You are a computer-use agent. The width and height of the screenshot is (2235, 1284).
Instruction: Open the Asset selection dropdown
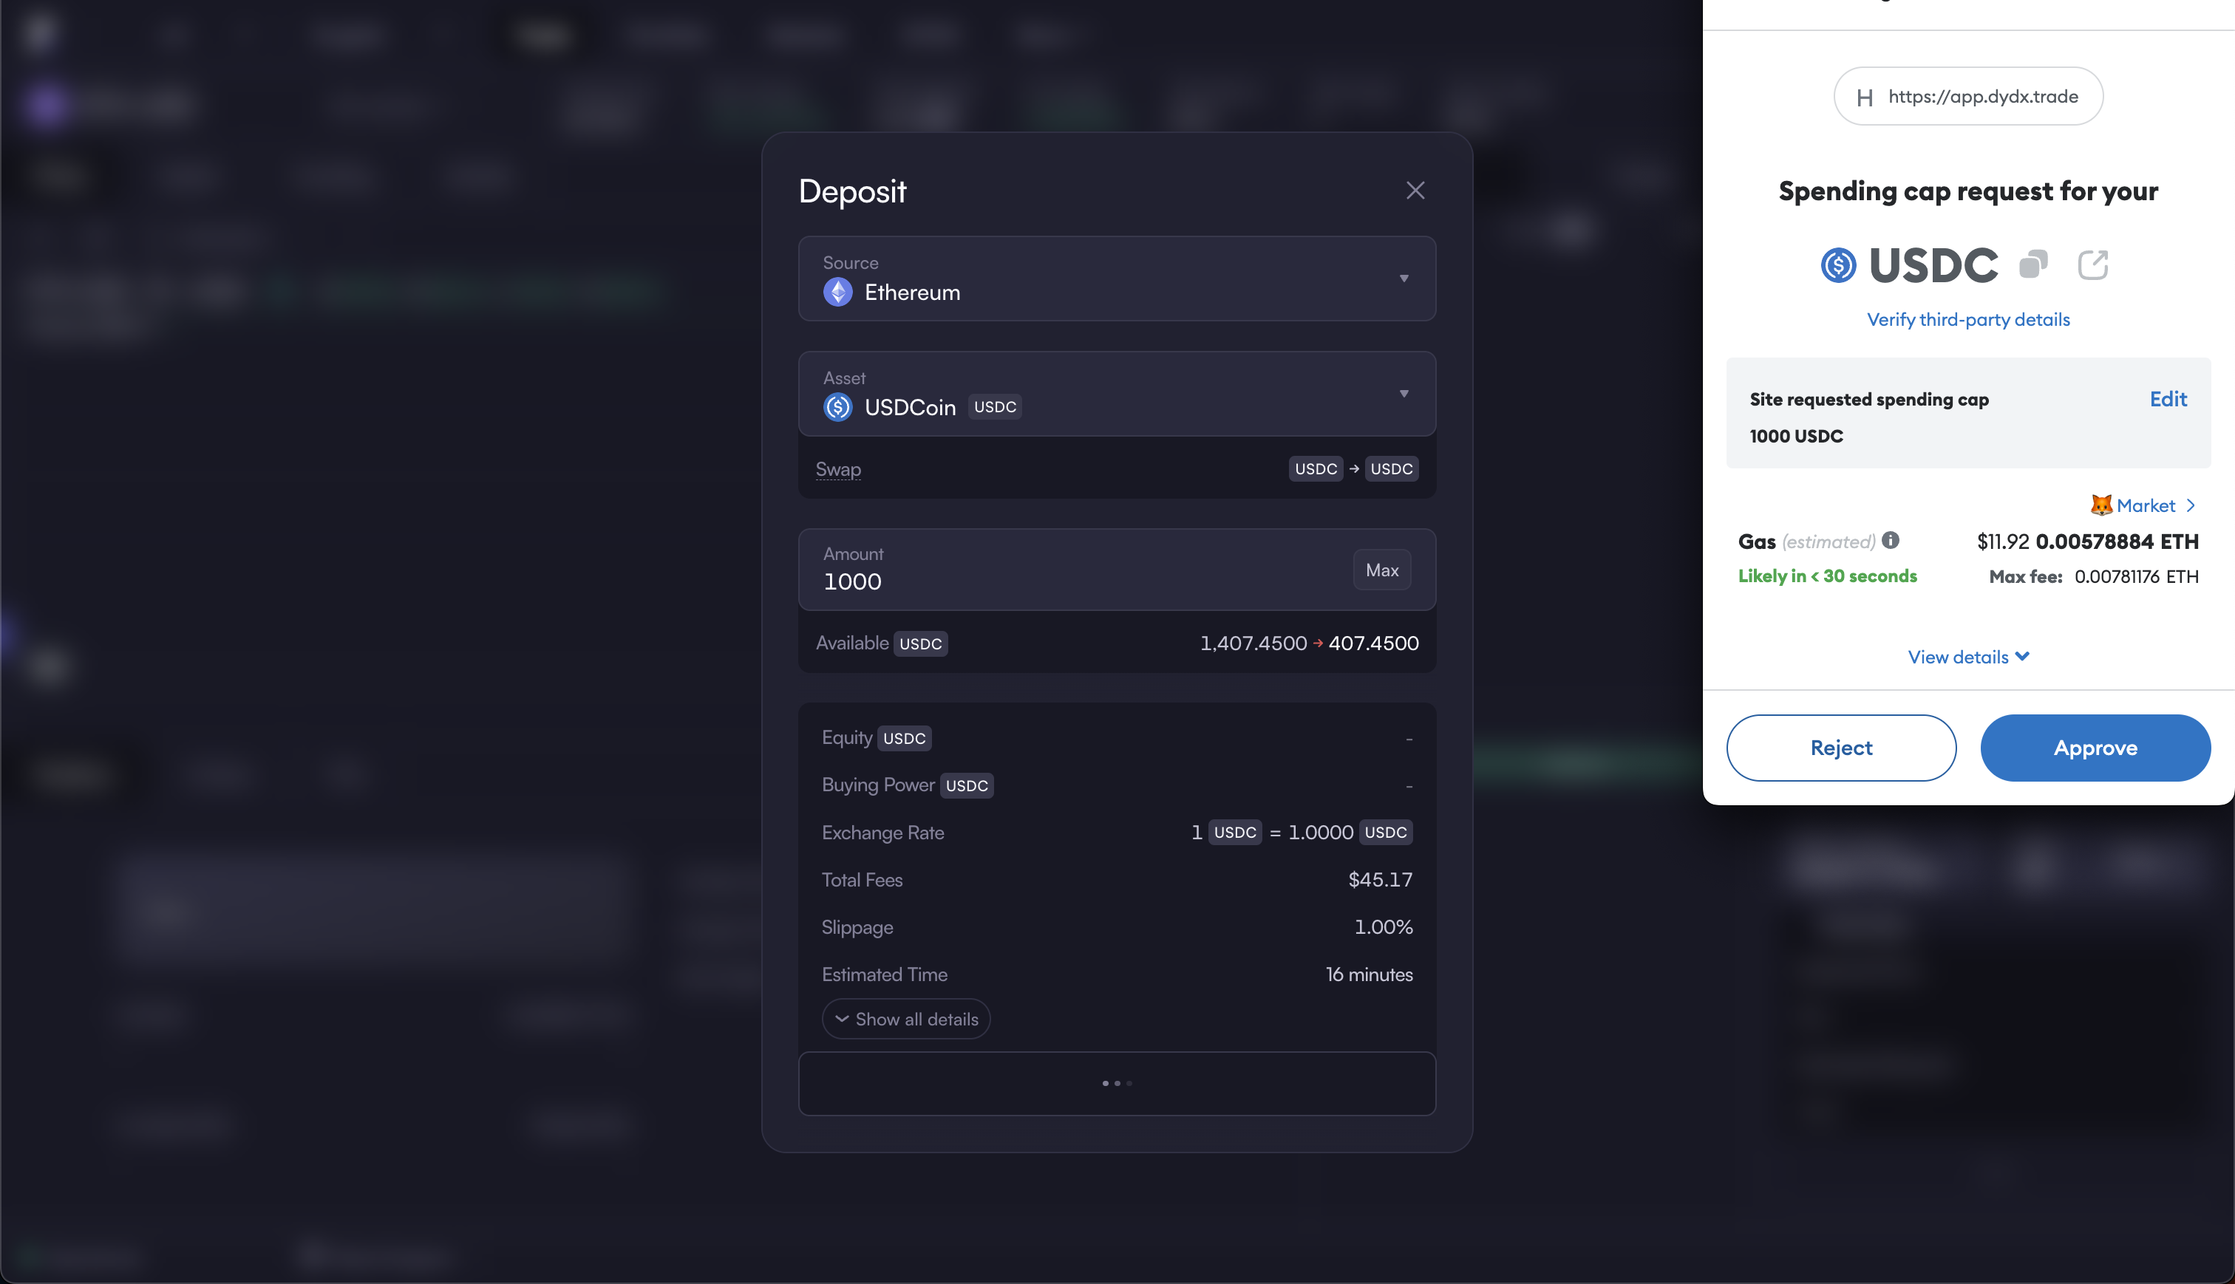click(x=1404, y=393)
